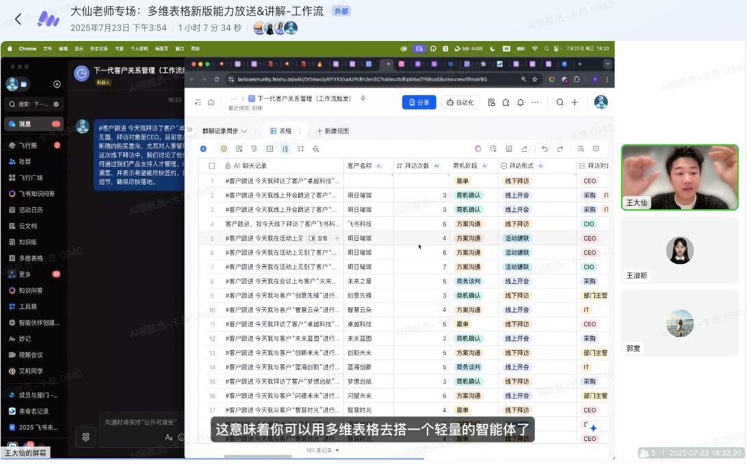Image resolution: width=747 pixels, height=465 pixels.
Task: Click the blue add-record plus icon
Action: pyautogui.click(x=203, y=148)
